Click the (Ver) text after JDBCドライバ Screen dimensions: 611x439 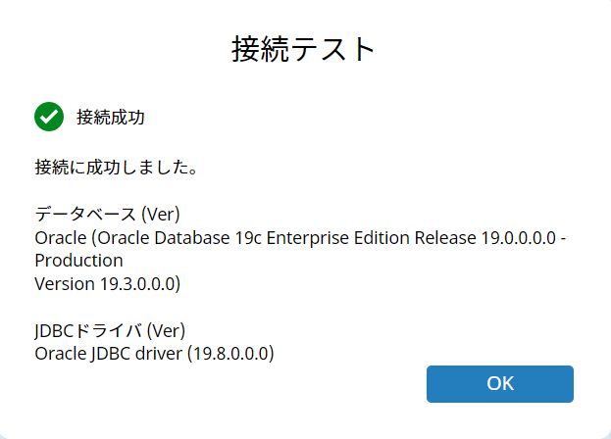click(166, 331)
